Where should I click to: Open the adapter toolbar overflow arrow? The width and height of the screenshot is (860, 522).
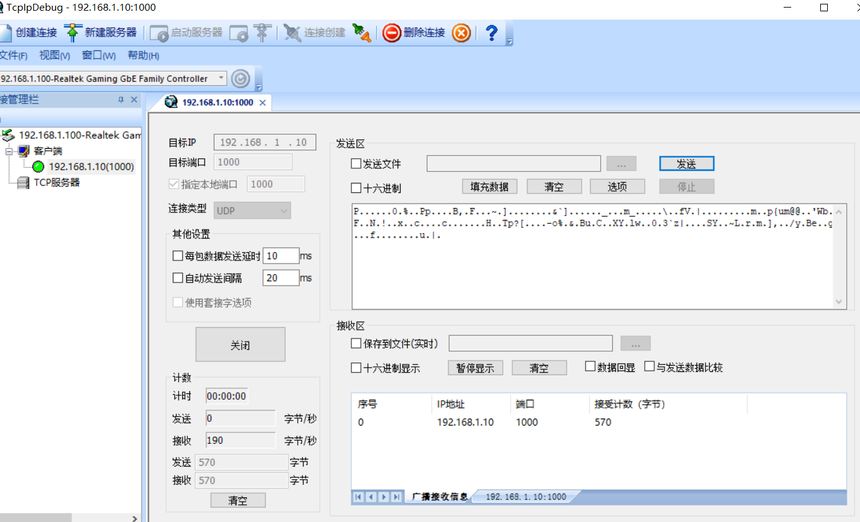click(258, 86)
